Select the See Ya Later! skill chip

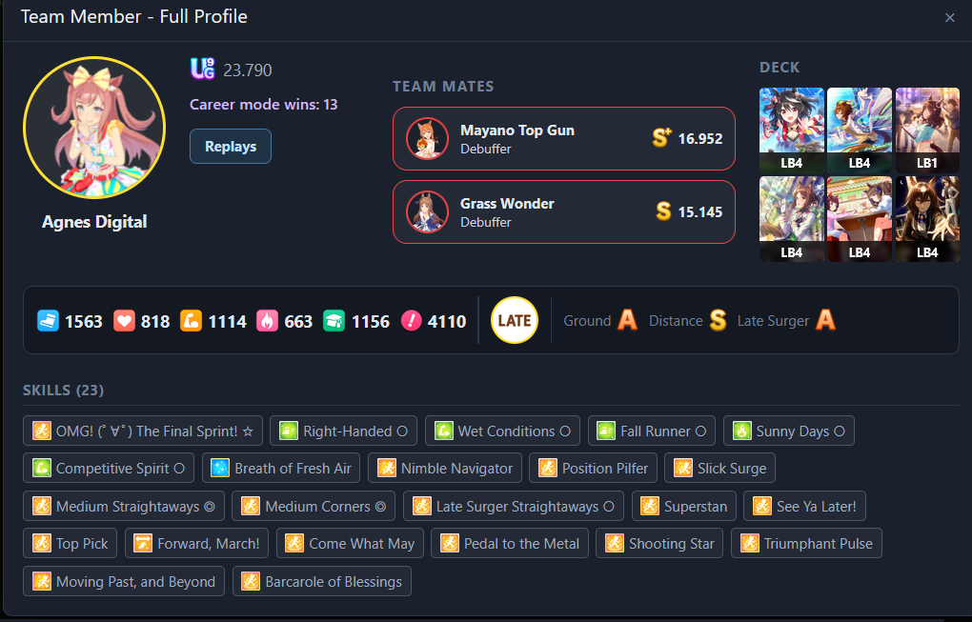tap(804, 506)
